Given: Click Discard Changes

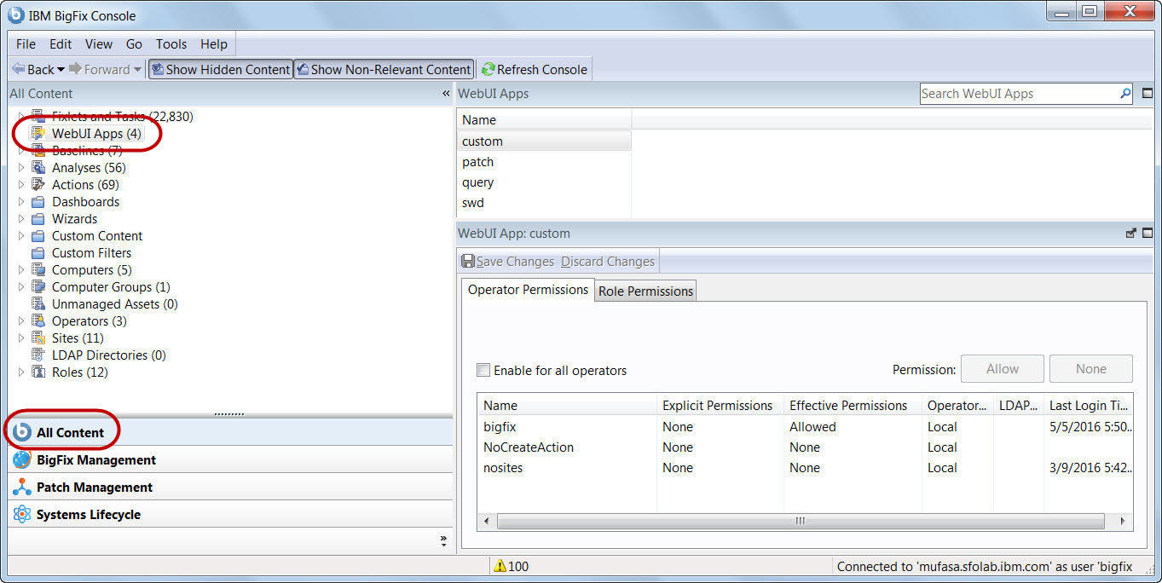Looking at the screenshot, I should point(607,261).
